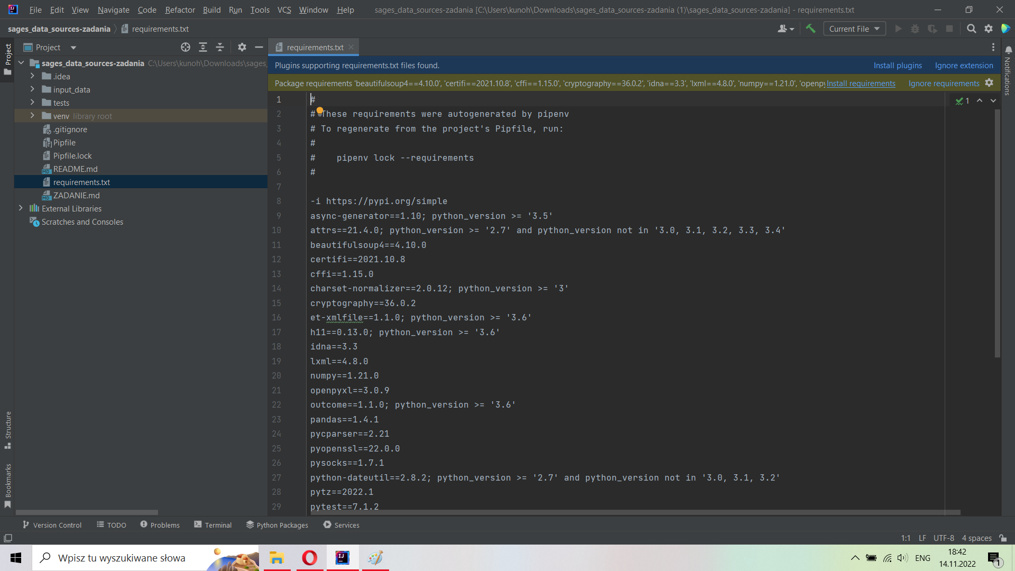
Task: Hide the Project tool window
Action: point(259,47)
